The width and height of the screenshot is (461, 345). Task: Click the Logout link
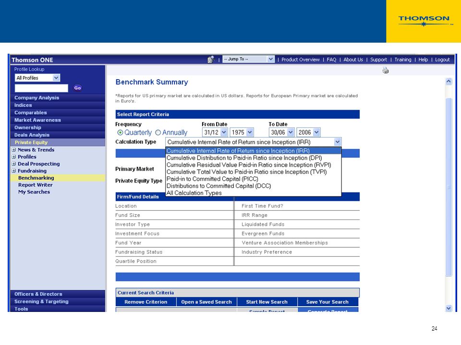442,59
